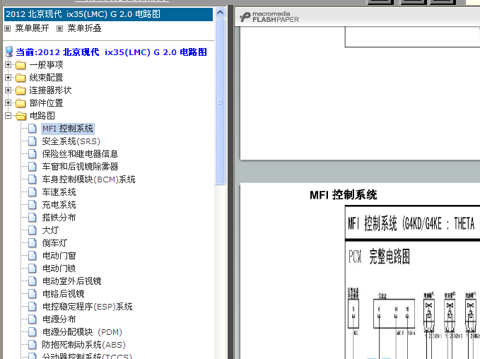Screen dimensions: 480x359
Task: Expand the 一般事项 folder node
Action: [x=8, y=65]
